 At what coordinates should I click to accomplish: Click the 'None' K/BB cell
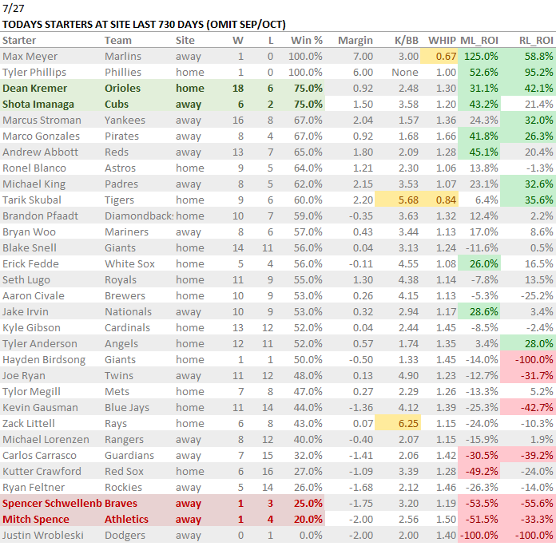tap(405, 73)
